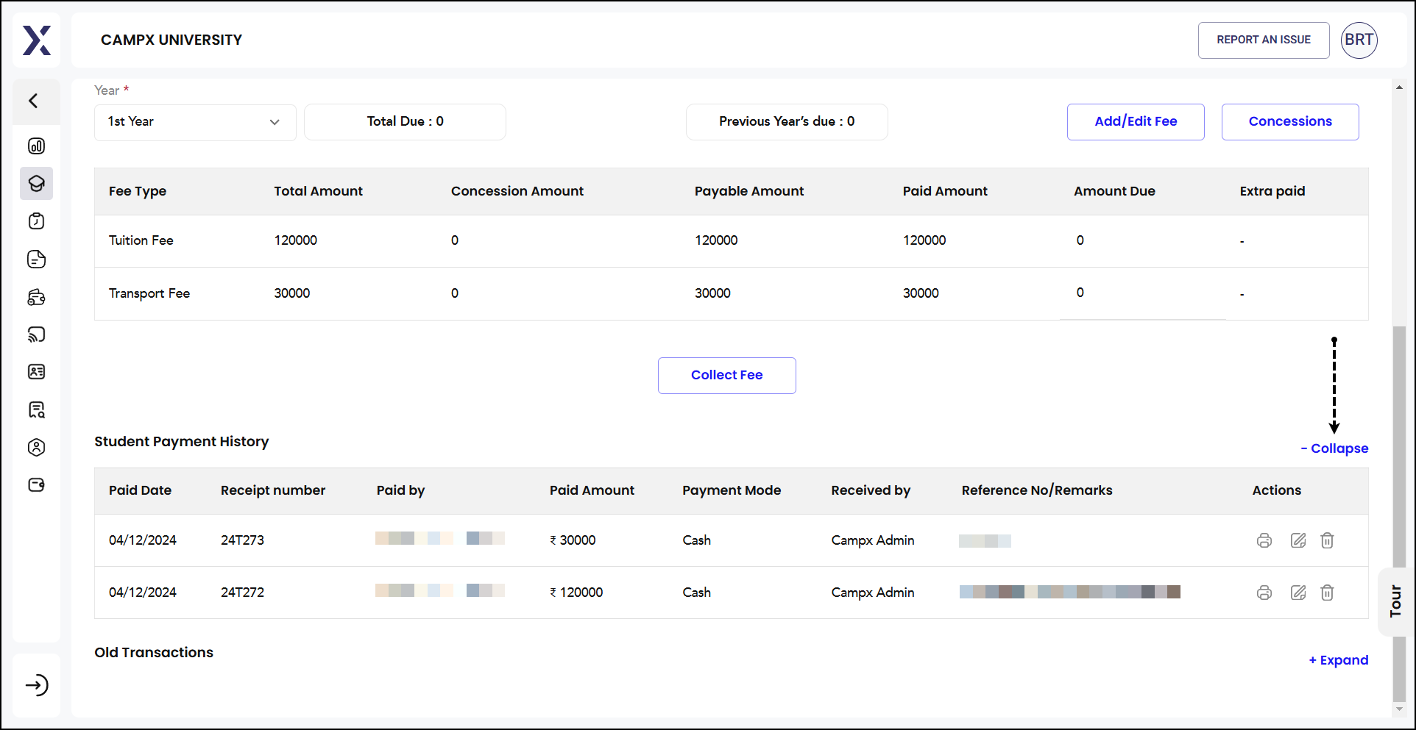Open the Tour side tab
The width and height of the screenshot is (1416, 730).
pos(1395,601)
